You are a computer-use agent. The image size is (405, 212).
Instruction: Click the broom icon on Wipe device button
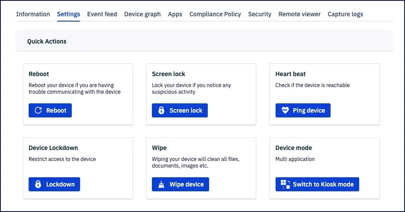click(x=161, y=184)
